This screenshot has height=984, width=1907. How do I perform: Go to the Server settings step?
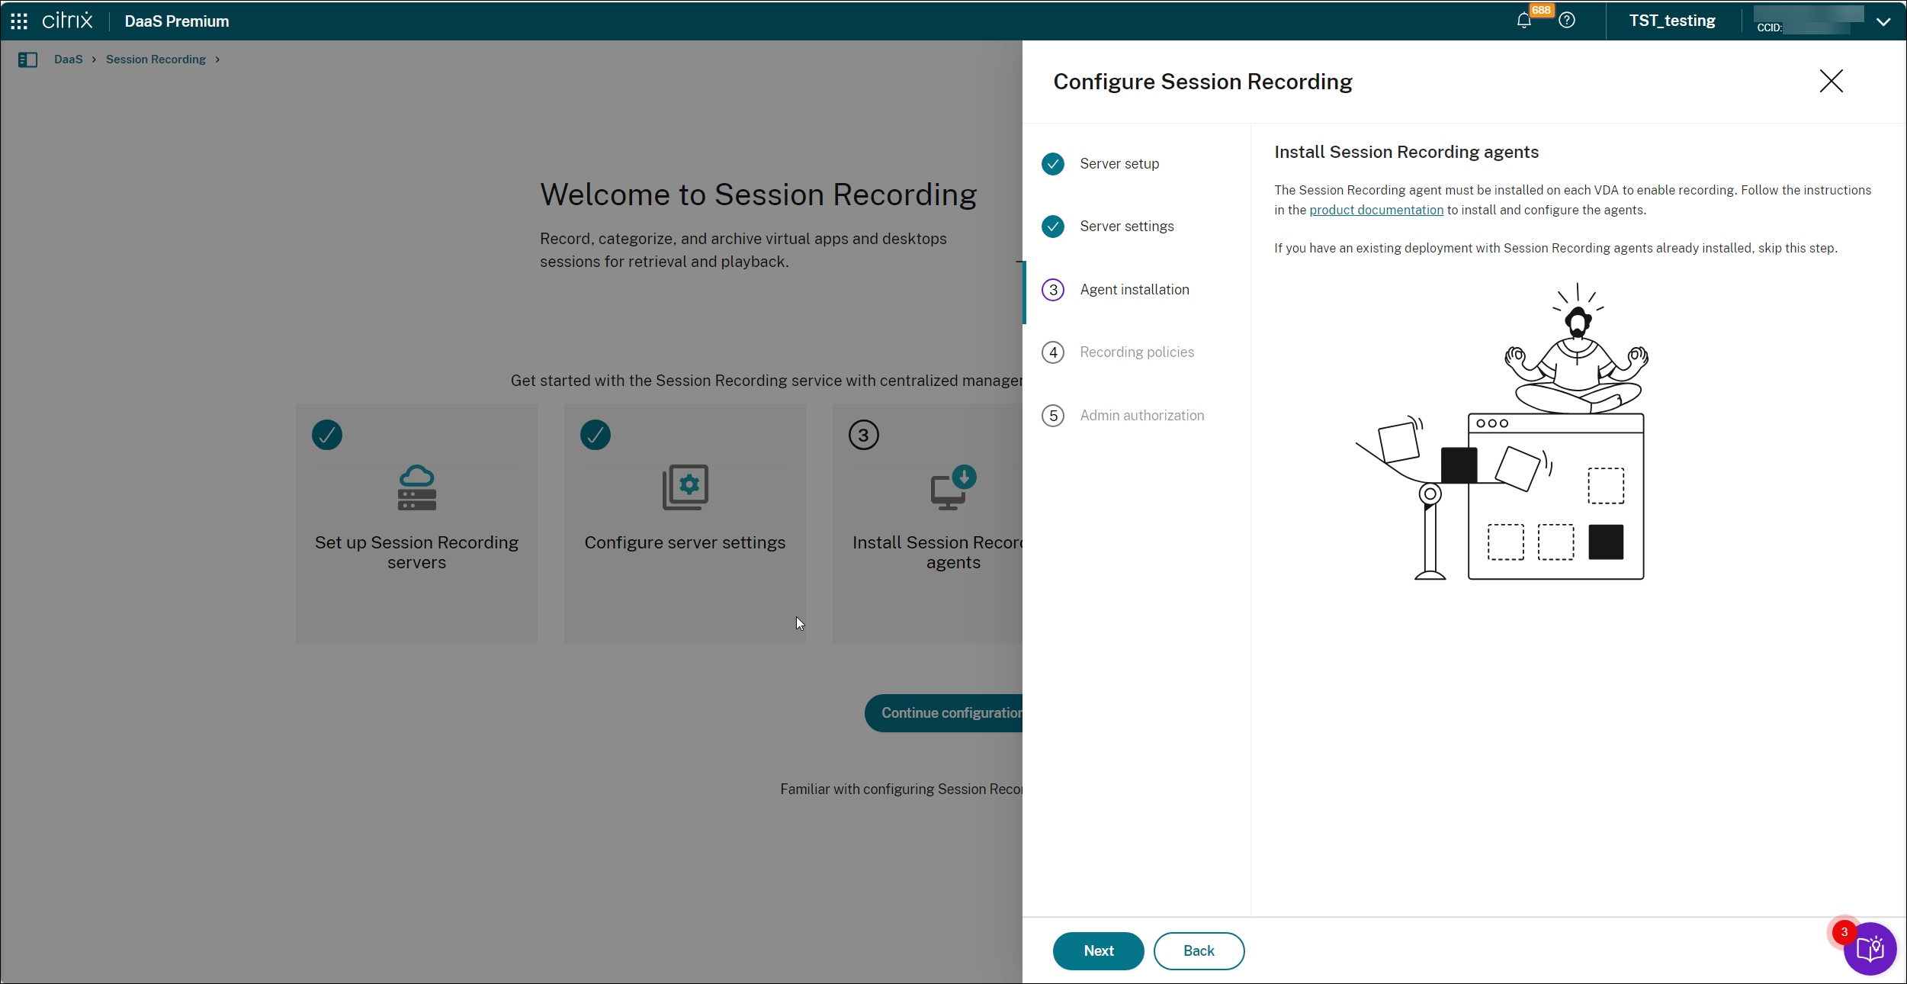coord(1126,227)
